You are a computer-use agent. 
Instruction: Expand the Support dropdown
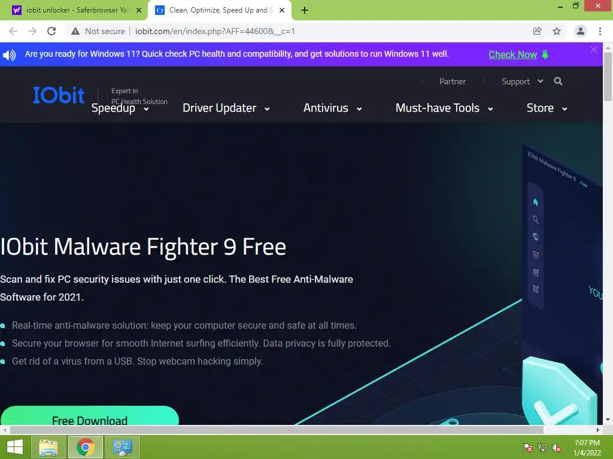click(x=522, y=81)
